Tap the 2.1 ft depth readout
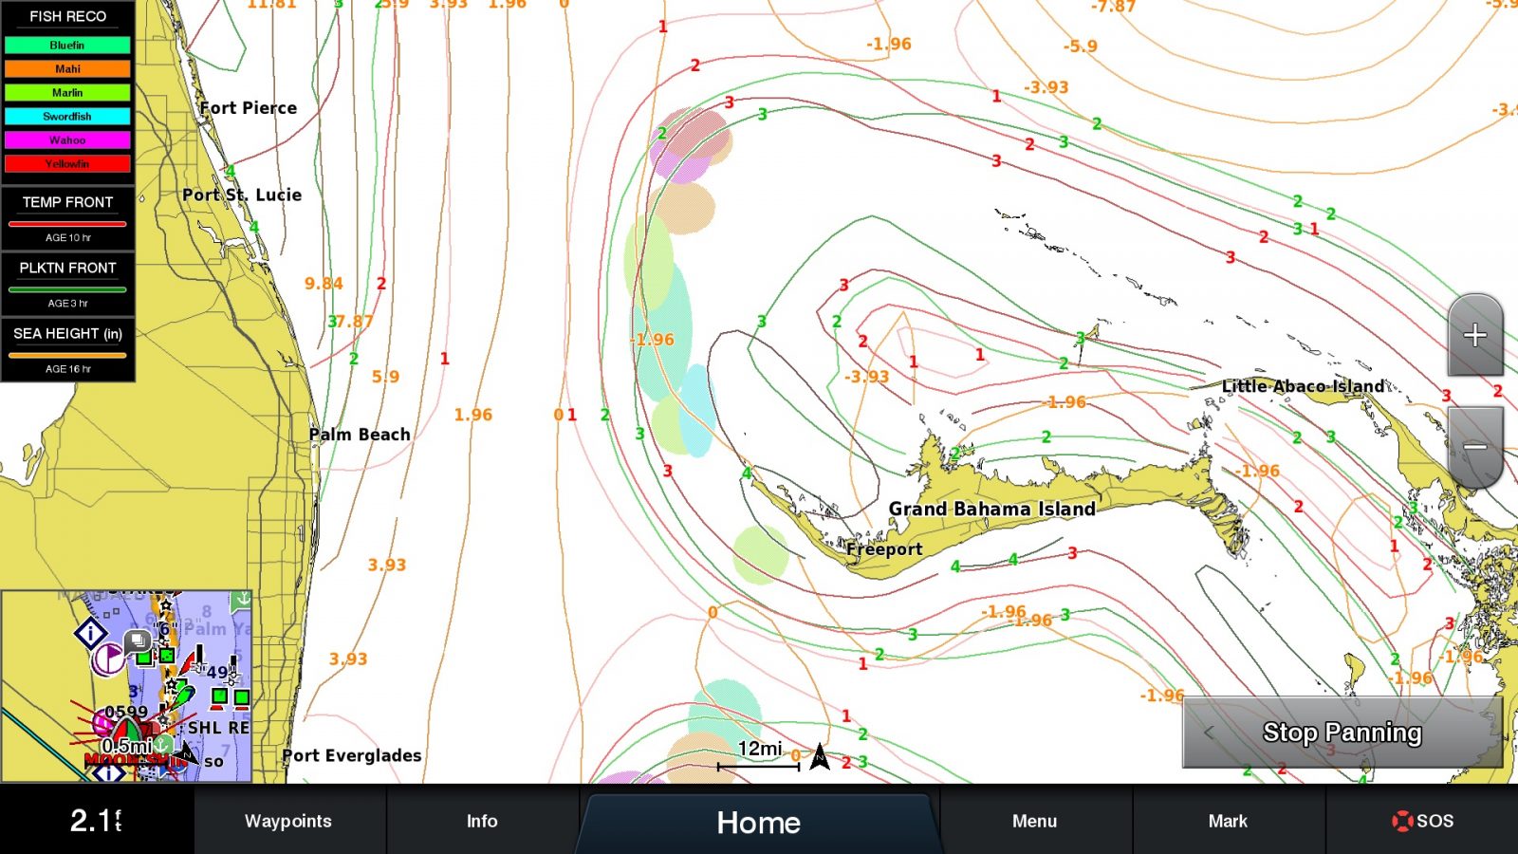This screenshot has height=854, width=1518. [x=96, y=820]
